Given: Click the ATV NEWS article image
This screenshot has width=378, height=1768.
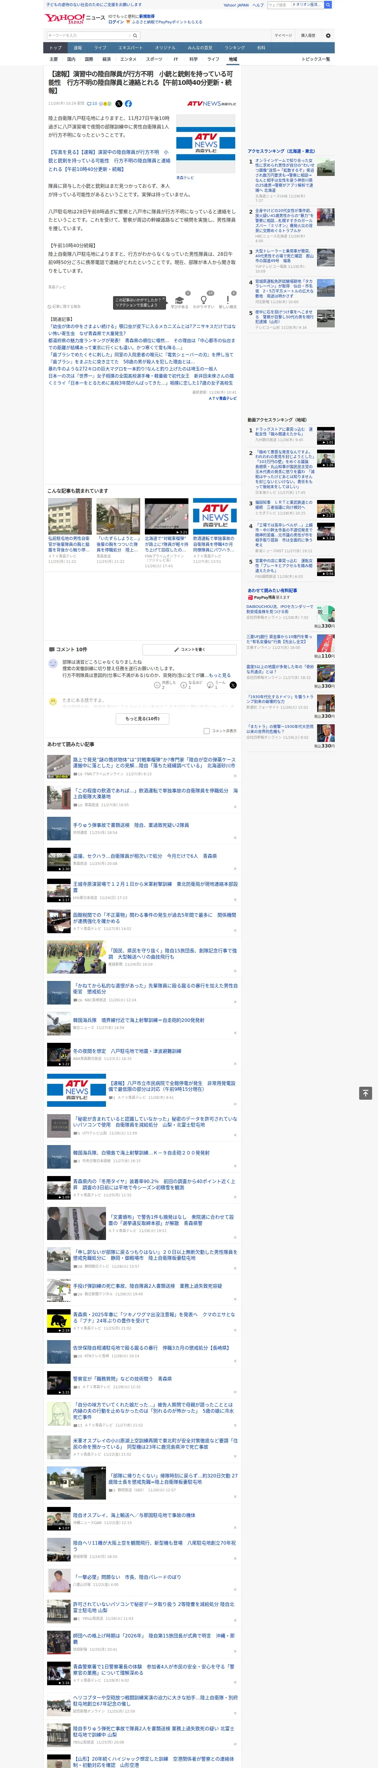Looking at the screenshot, I should click(206, 144).
